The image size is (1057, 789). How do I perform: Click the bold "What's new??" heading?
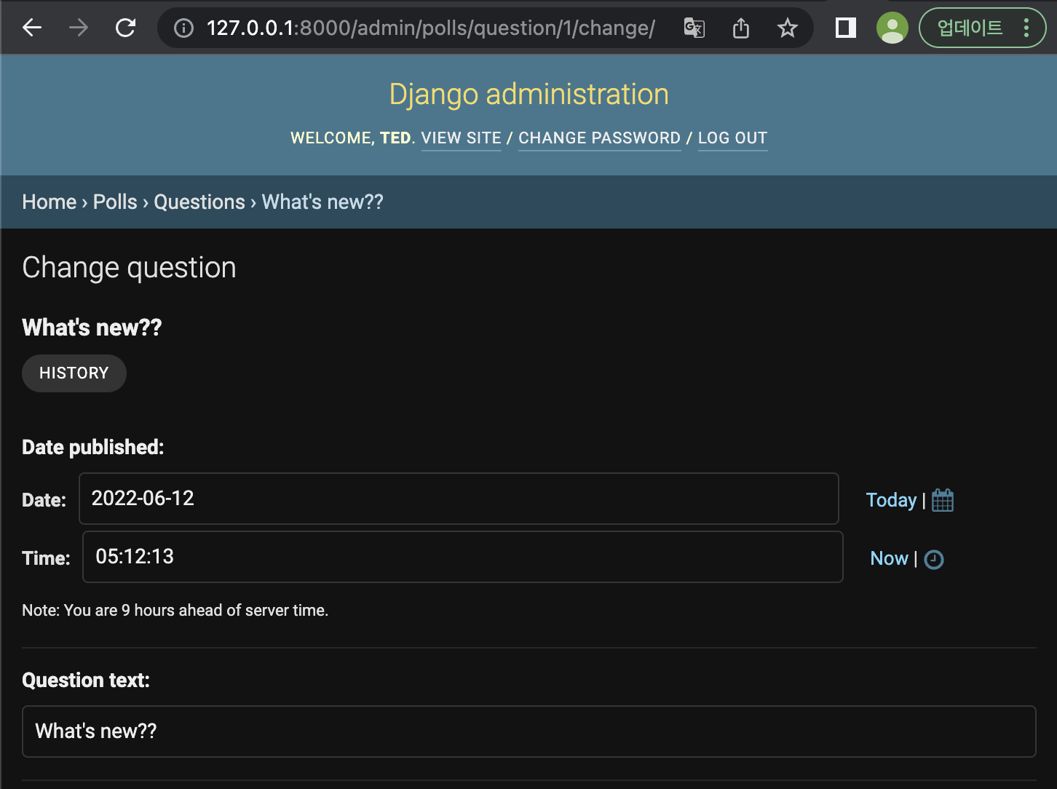coord(92,328)
